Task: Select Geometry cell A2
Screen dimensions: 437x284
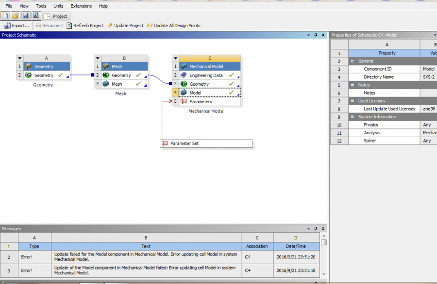Action: 47,75
